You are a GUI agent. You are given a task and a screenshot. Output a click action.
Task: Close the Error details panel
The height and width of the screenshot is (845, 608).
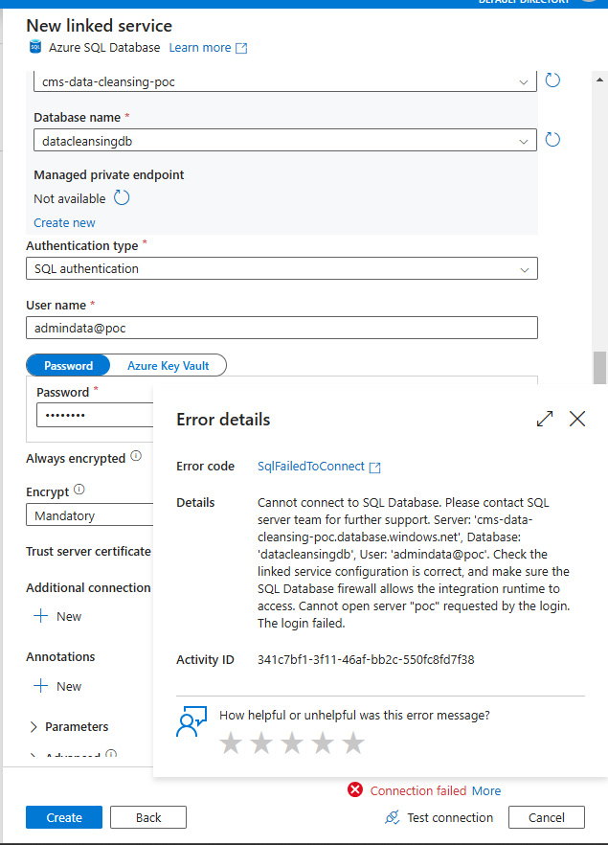coord(577,419)
